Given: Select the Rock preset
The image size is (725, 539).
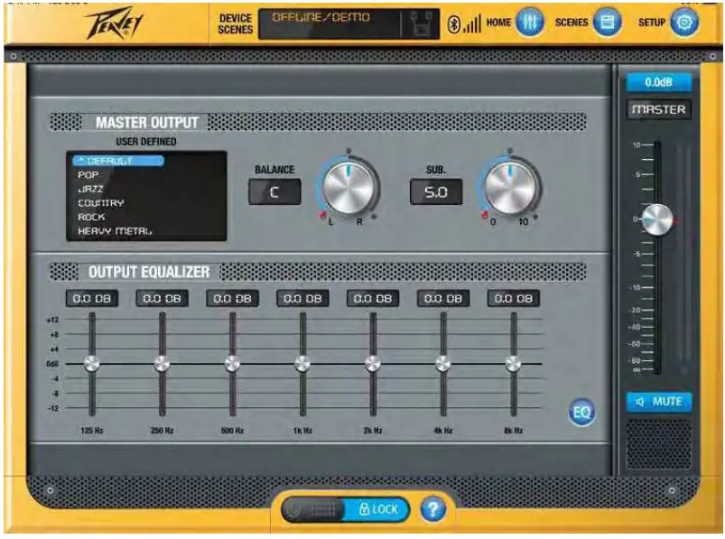Looking at the screenshot, I should tap(91, 217).
